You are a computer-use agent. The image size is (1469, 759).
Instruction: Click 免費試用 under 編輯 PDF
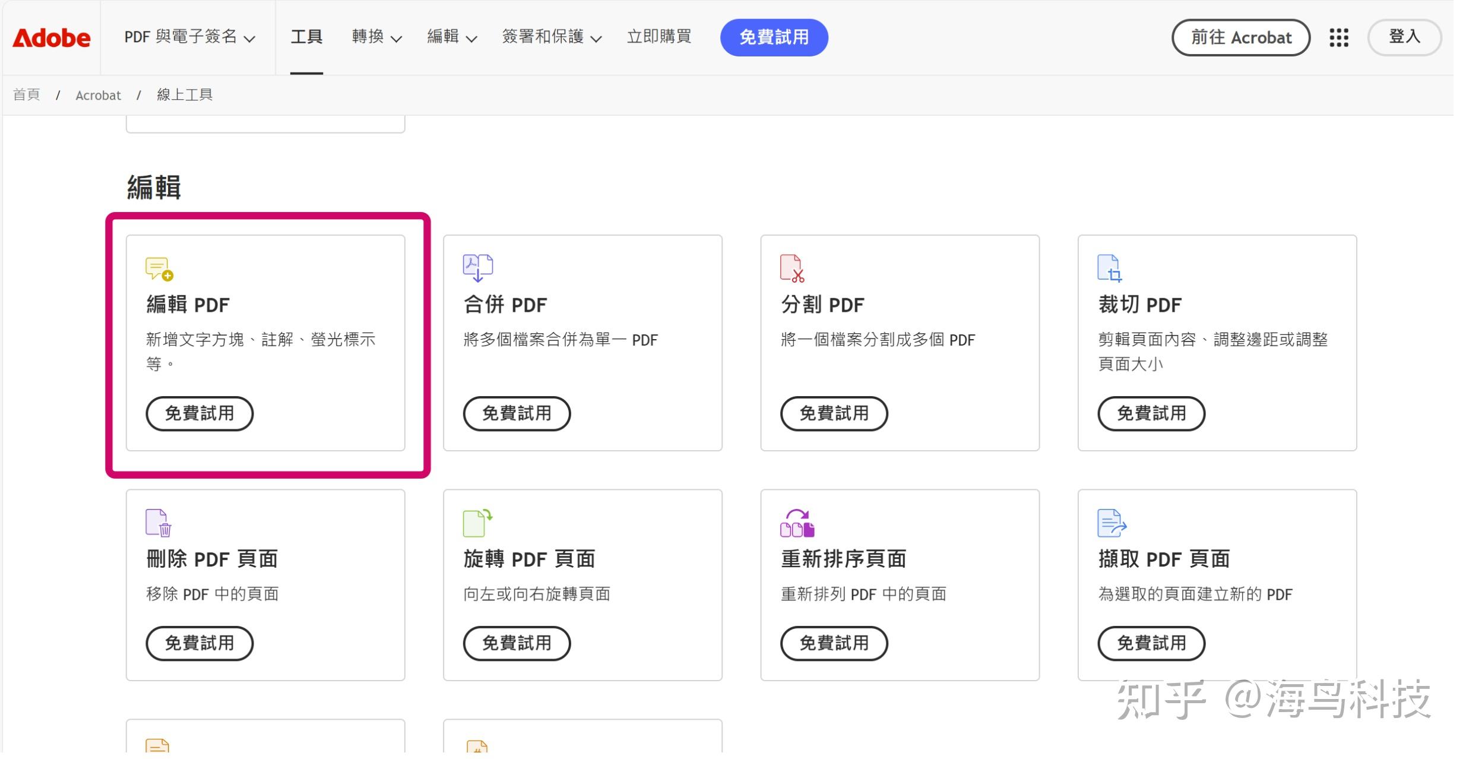tap(200, 413)
